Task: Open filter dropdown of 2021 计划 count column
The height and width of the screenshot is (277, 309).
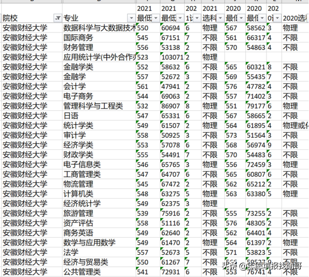Action: 197,18
